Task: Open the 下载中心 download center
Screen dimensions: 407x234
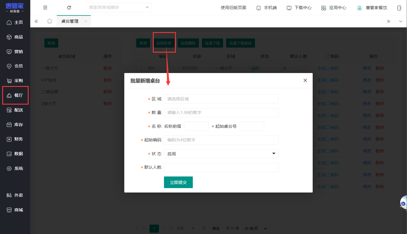Action: [299, 8]
